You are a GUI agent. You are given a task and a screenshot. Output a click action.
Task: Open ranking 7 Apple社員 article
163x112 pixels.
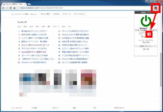click(34, 52)
